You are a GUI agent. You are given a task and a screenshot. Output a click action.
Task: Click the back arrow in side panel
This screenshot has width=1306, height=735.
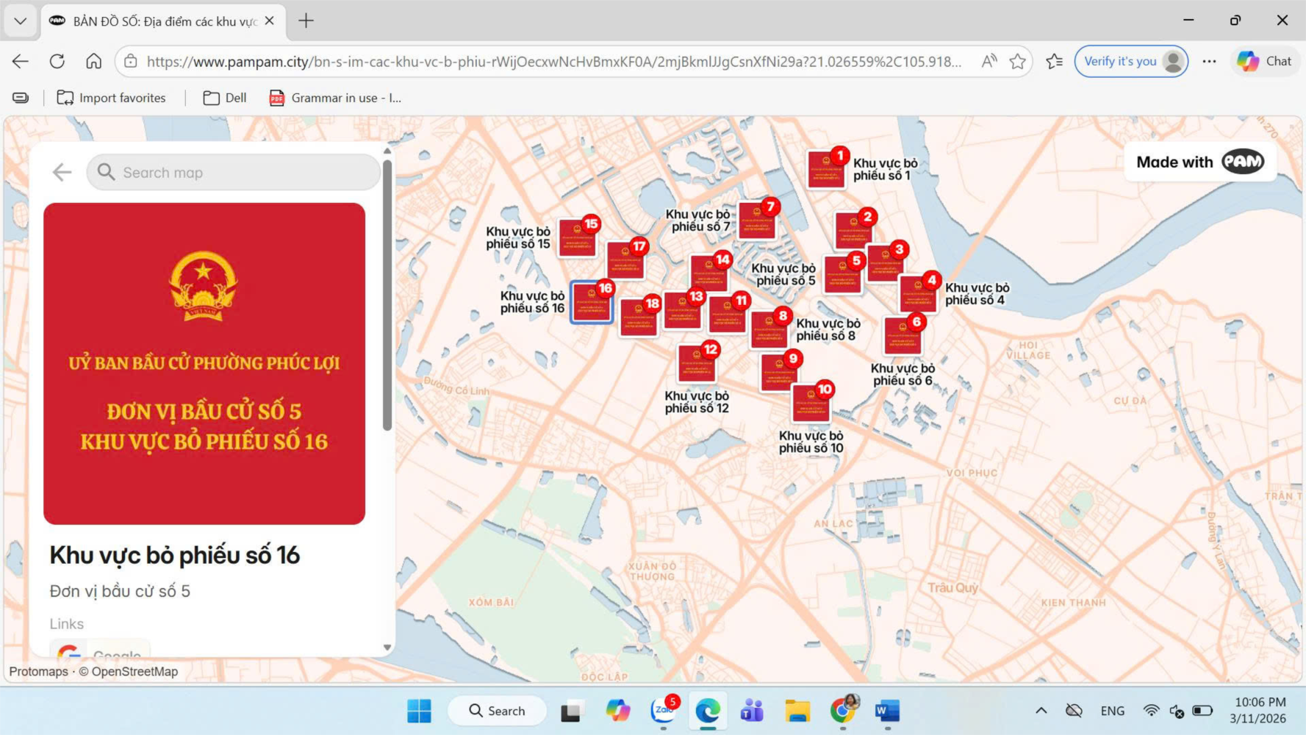click(x=62, y=173)
